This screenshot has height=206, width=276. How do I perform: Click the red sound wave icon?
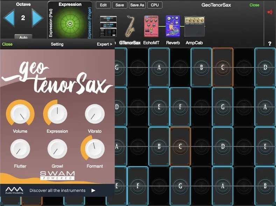point(270,12)
